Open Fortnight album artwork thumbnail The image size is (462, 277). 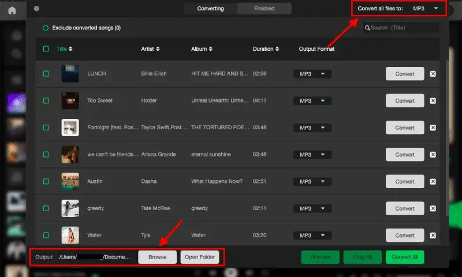pos(70,128)
